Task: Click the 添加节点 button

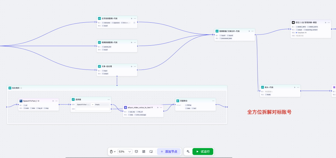Action: click(169, 151)
